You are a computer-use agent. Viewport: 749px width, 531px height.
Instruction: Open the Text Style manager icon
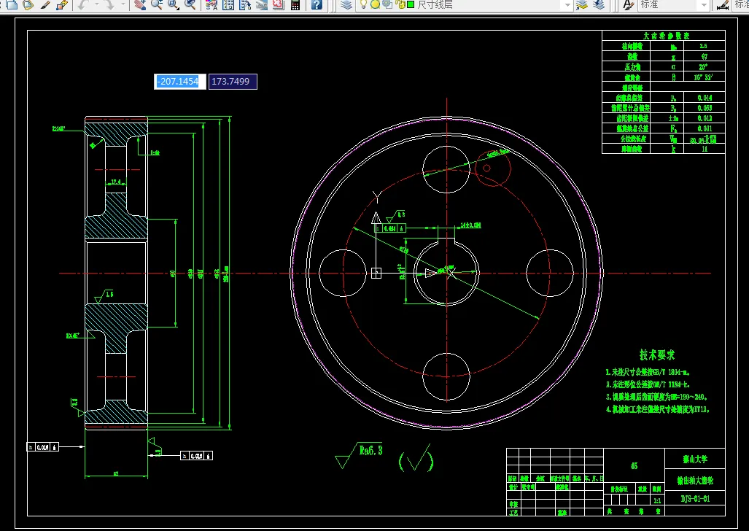coord(629,4)
